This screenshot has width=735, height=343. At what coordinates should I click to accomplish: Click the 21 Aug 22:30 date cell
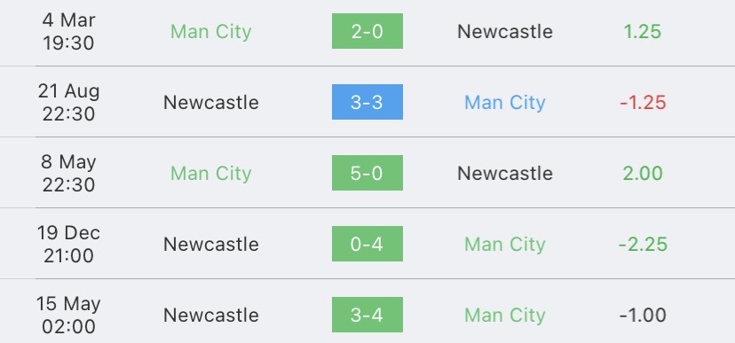pyautogui.click(x=69, y=102)
